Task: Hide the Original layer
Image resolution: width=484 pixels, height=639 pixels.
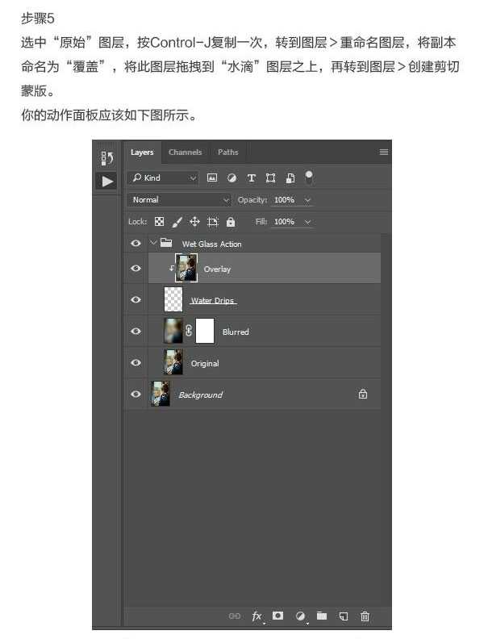Action: [x=136, y=362]
